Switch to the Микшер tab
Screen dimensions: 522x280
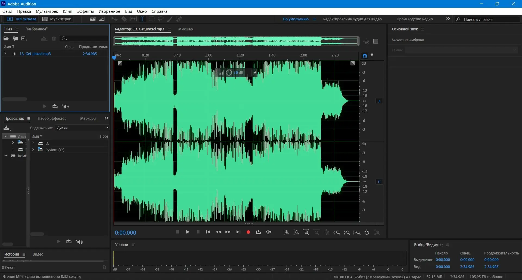point(185,29)
